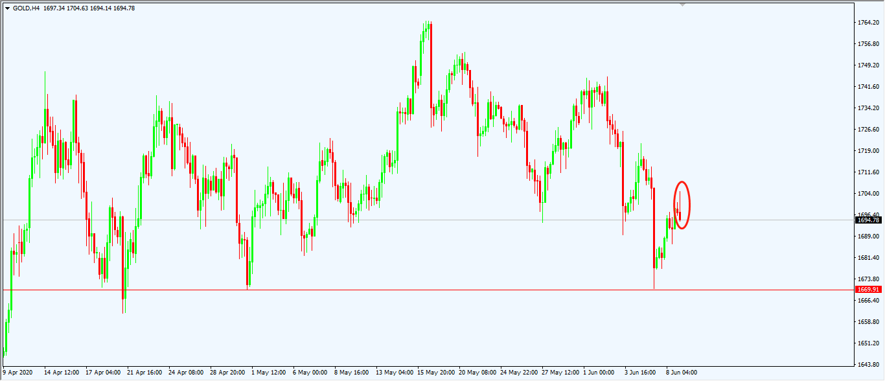Click the 1711.60 price scale label

[868, 172]
